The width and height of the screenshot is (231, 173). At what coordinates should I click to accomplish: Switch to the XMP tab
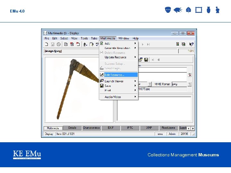(149, 128)
